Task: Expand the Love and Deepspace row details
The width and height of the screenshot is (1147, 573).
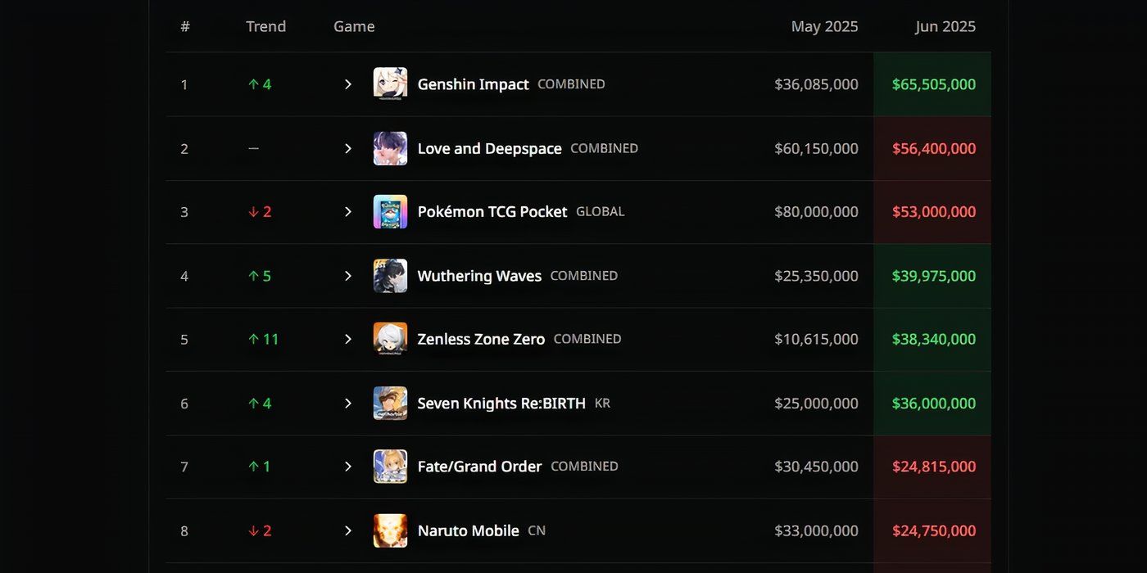Action: (x=347, y=148)
